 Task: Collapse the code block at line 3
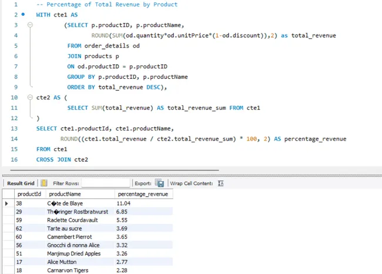coord(30,25)
